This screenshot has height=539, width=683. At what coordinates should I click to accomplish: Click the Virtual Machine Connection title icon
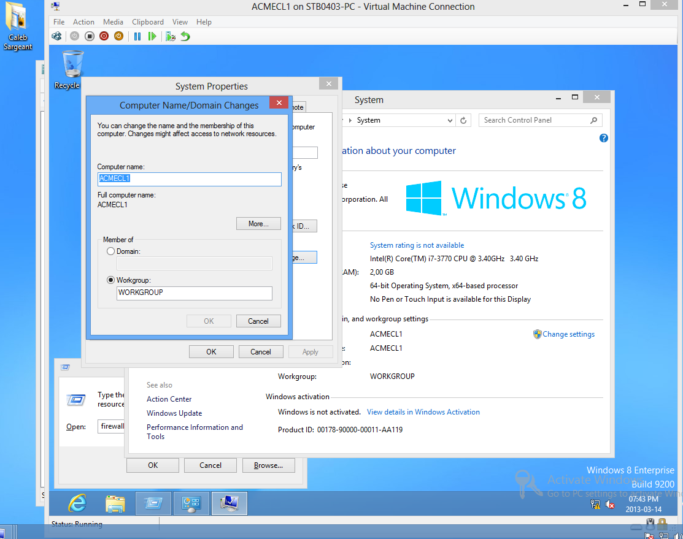coord(55,6)
